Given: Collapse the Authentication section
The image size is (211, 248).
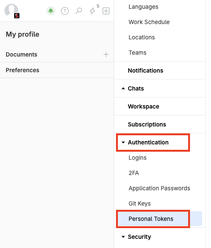Looking at the screenshot, I should pyautogui.click(x=123, y=143).
